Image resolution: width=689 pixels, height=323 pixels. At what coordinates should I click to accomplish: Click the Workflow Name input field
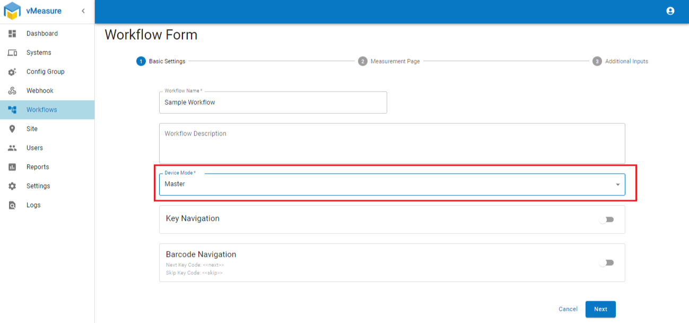[273, 102]
